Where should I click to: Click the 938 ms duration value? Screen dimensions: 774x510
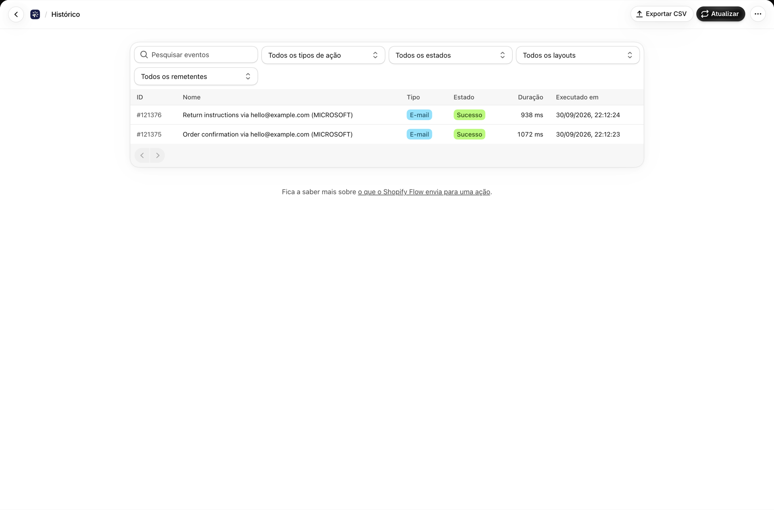click(x=532, y=115)
